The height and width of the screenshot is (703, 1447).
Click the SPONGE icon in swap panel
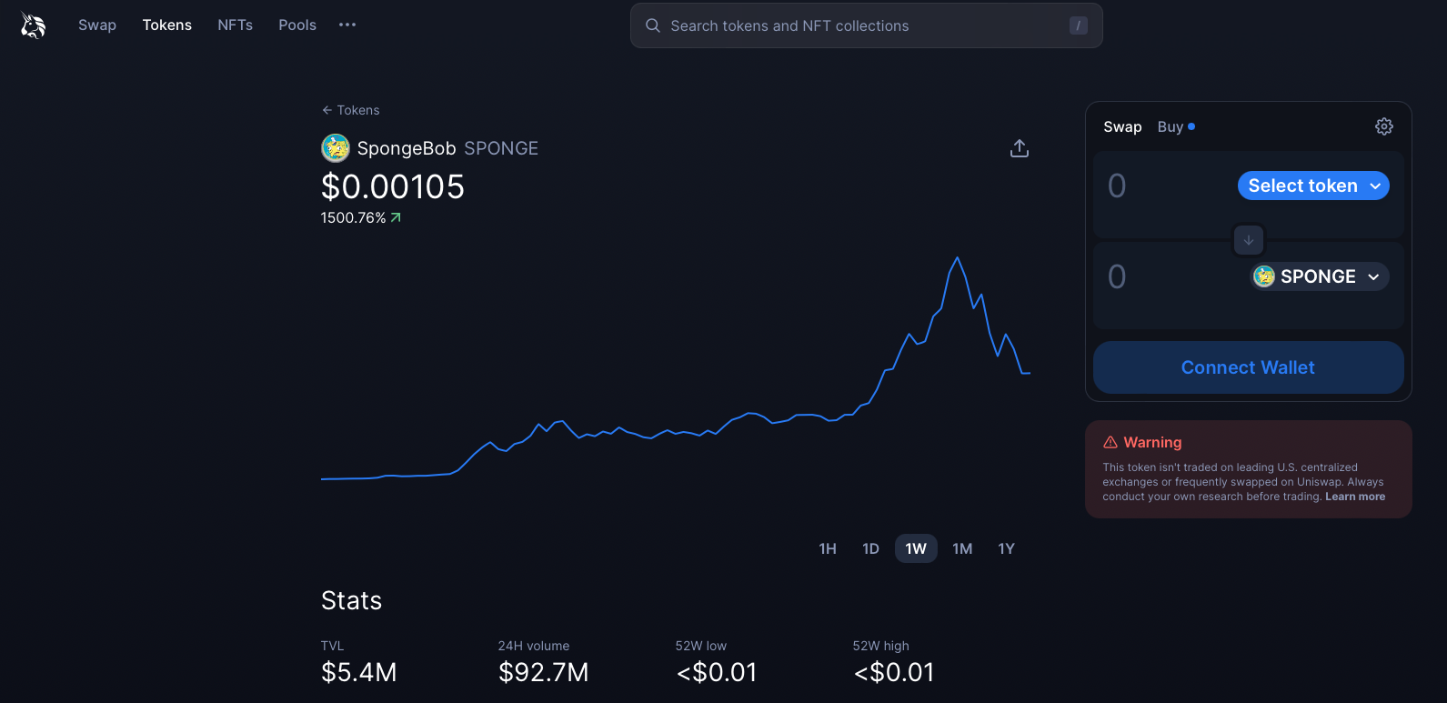click(x=1264, y=276)
